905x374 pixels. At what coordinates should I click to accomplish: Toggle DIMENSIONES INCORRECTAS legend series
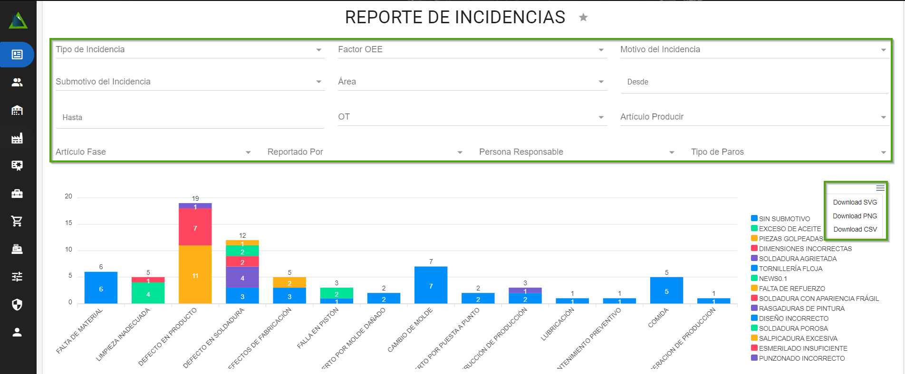tap(805, 249)
